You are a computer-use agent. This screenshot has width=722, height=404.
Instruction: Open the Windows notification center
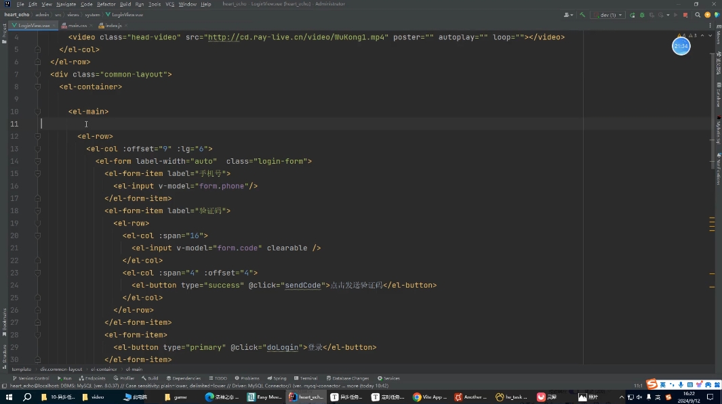click(x=710, y=397)
